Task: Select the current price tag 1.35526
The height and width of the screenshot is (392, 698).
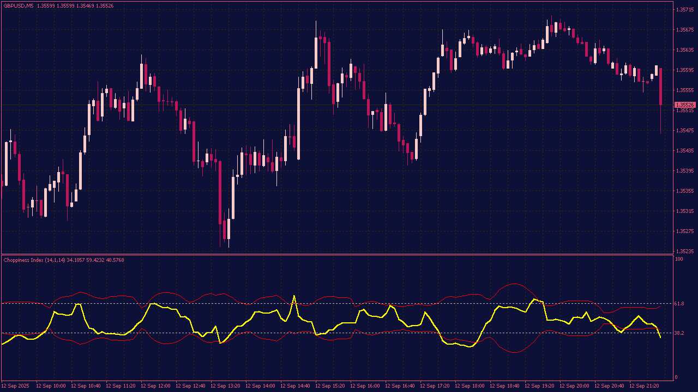Action: coord(685,105)
